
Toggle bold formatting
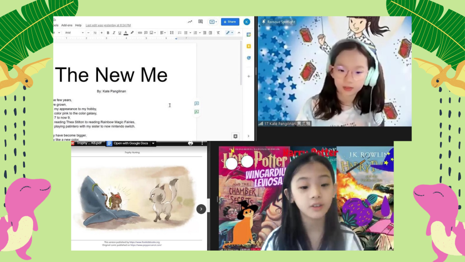(108, 33)
